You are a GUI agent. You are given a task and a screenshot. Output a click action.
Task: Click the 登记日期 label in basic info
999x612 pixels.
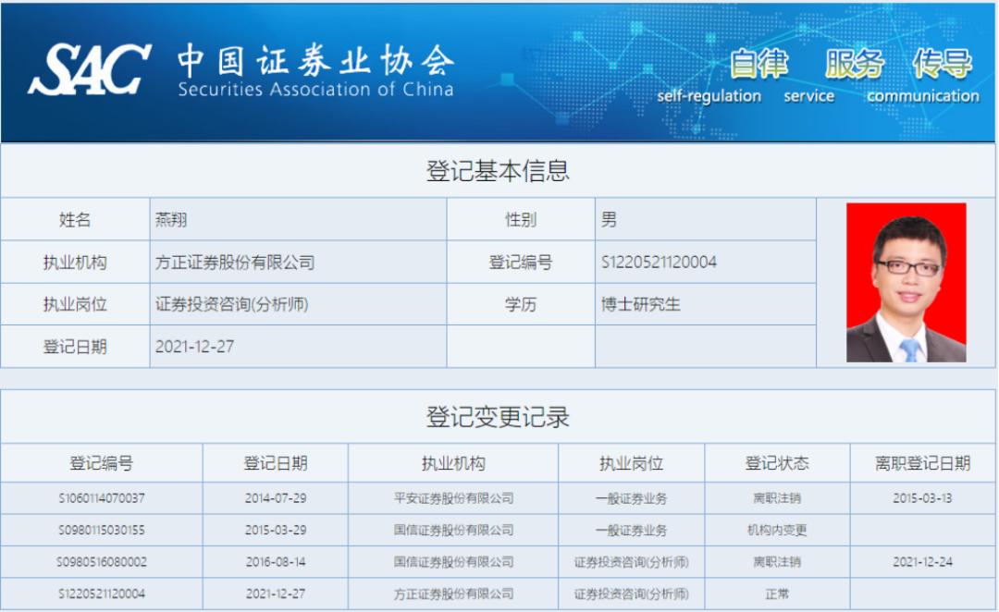click(75, 347)
